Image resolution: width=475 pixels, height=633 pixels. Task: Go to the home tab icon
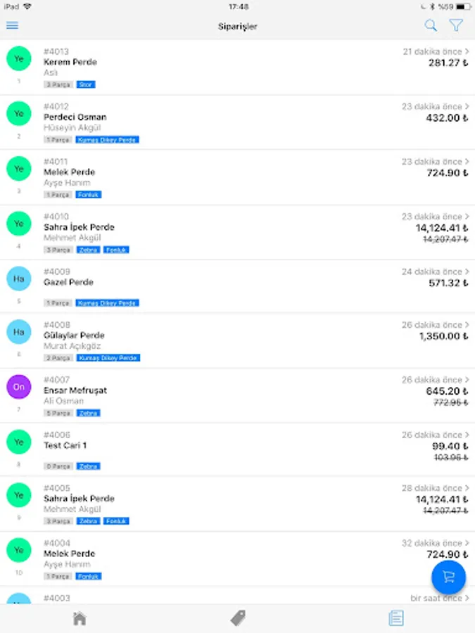tap(80, 618)
